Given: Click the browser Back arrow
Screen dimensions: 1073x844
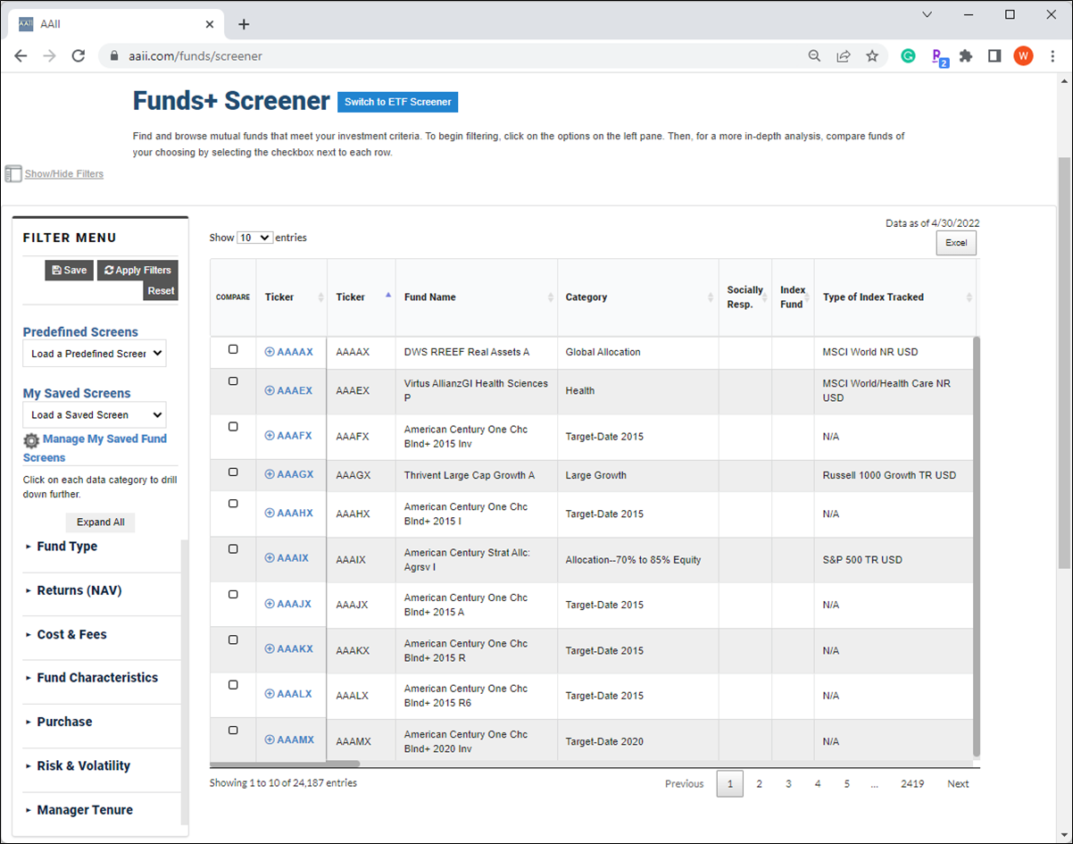Looking at the screenshot, I should [21, 55].
